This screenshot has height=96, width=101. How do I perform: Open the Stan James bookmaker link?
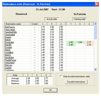[10, 30]
